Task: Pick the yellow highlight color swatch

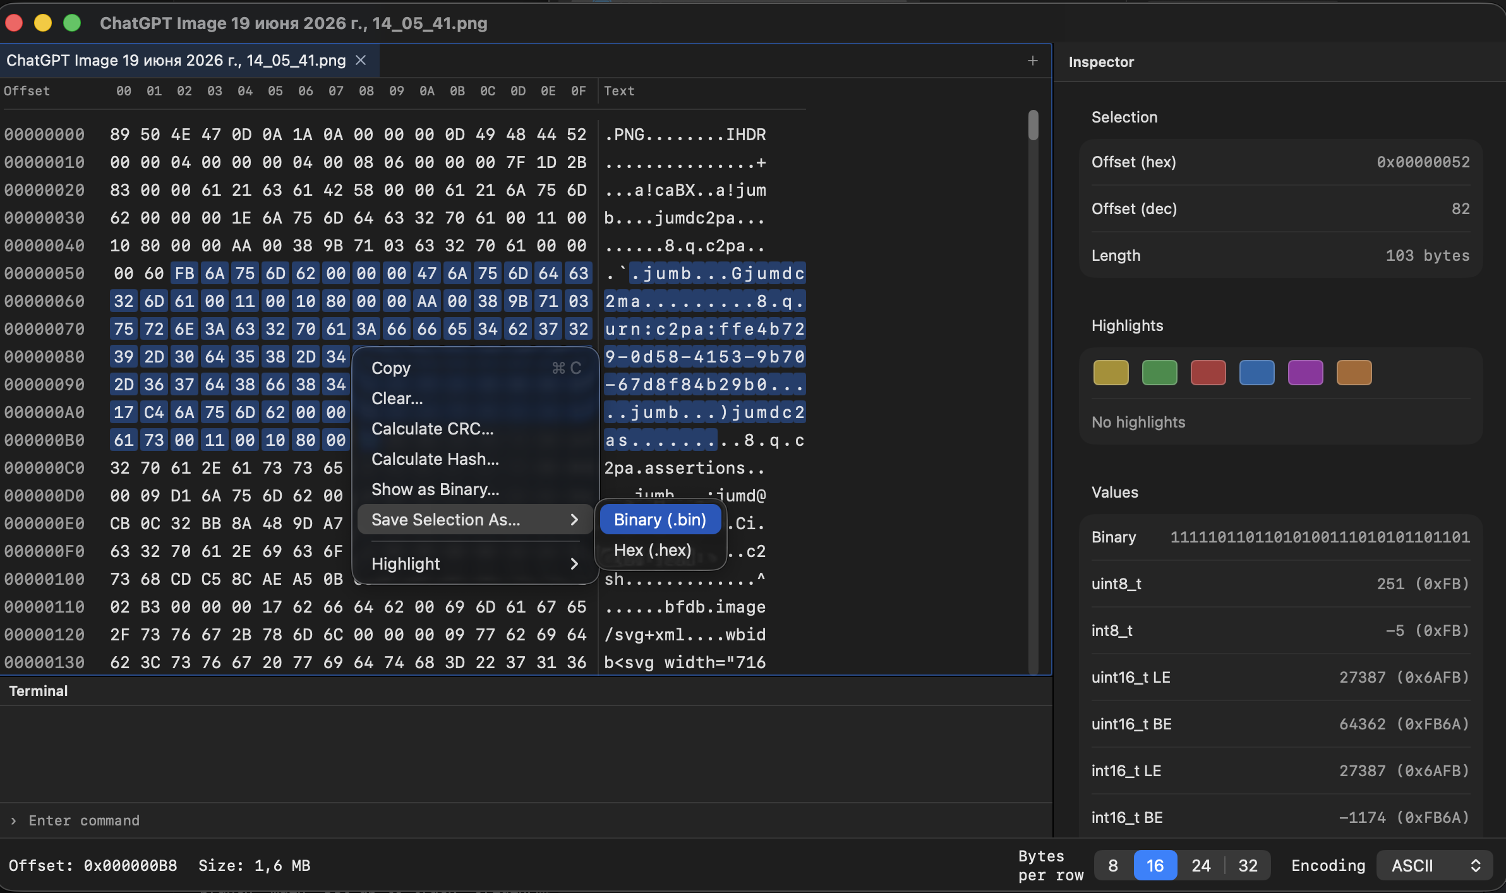Action: point(1111,373)
